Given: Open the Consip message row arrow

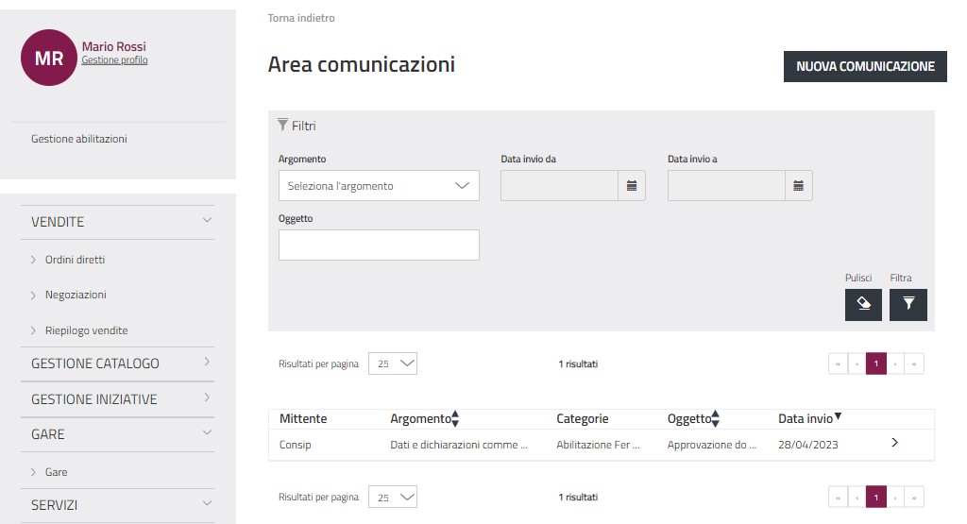Looking at the screenshot, I should pos(894,443).
